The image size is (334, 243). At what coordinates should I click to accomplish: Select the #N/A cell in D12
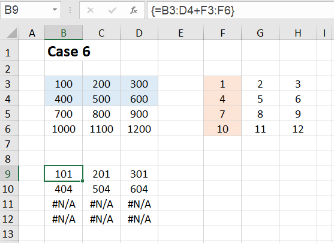tap(139, 219)
